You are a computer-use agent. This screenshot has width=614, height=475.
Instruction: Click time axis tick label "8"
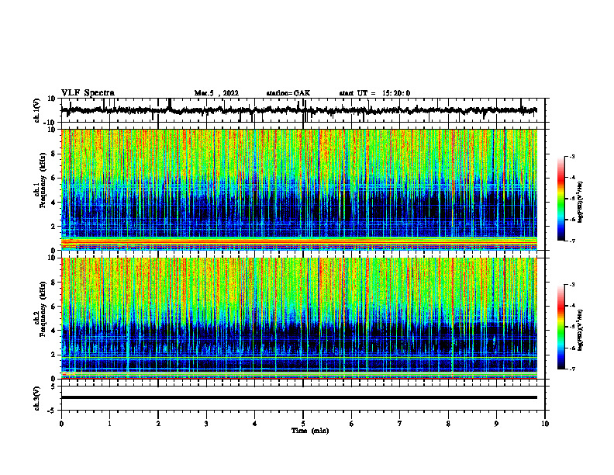point(448,424)
